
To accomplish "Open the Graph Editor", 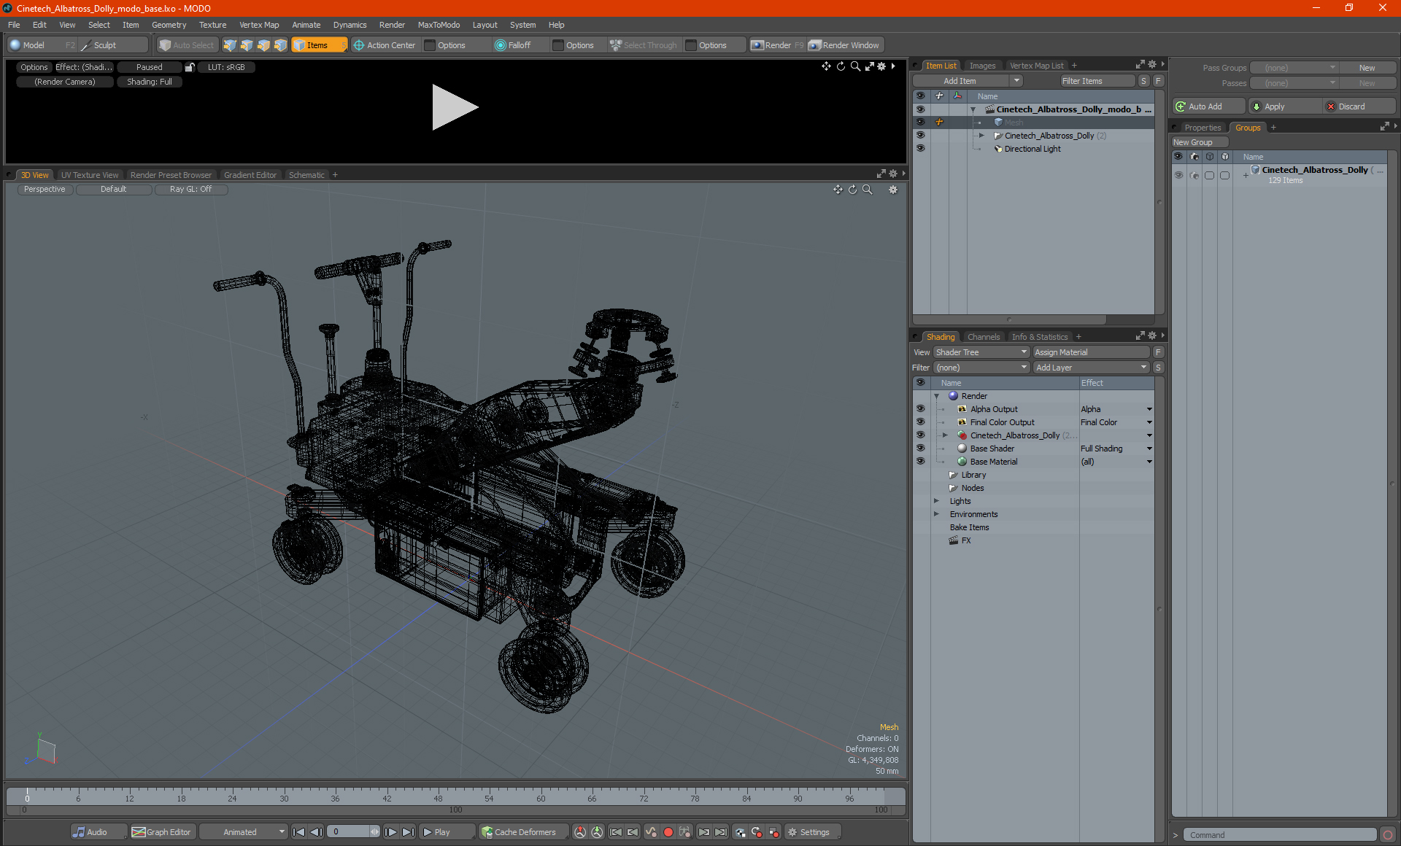I will click(x=162, y=832).
